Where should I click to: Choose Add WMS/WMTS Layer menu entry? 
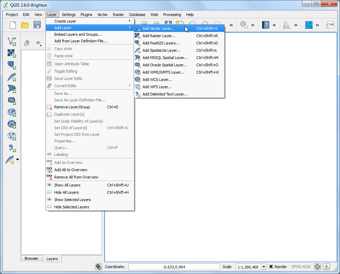[x=179, y=72]
